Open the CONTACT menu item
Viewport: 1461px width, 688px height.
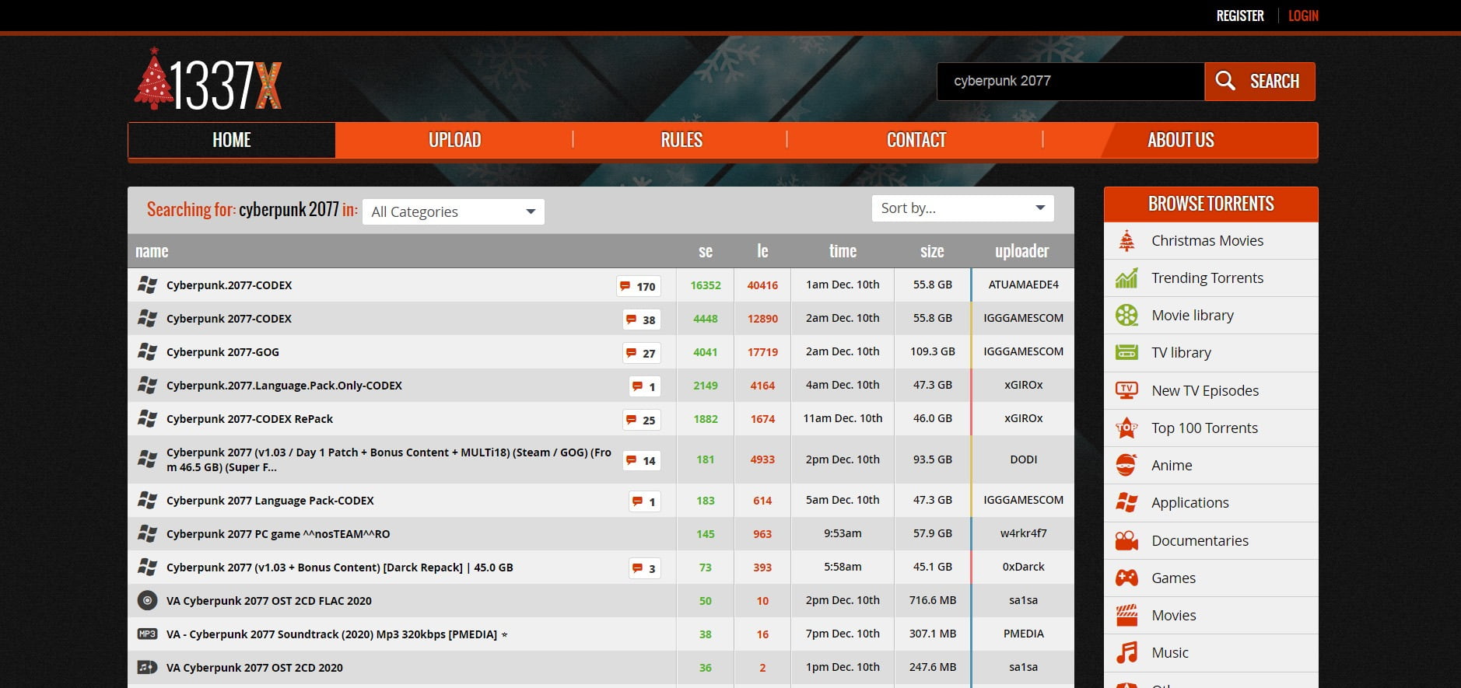click(x=916, y=140)
